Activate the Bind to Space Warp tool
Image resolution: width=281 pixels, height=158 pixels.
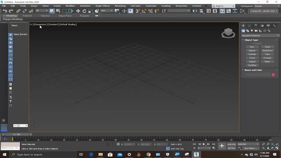[x=31, y=11]
